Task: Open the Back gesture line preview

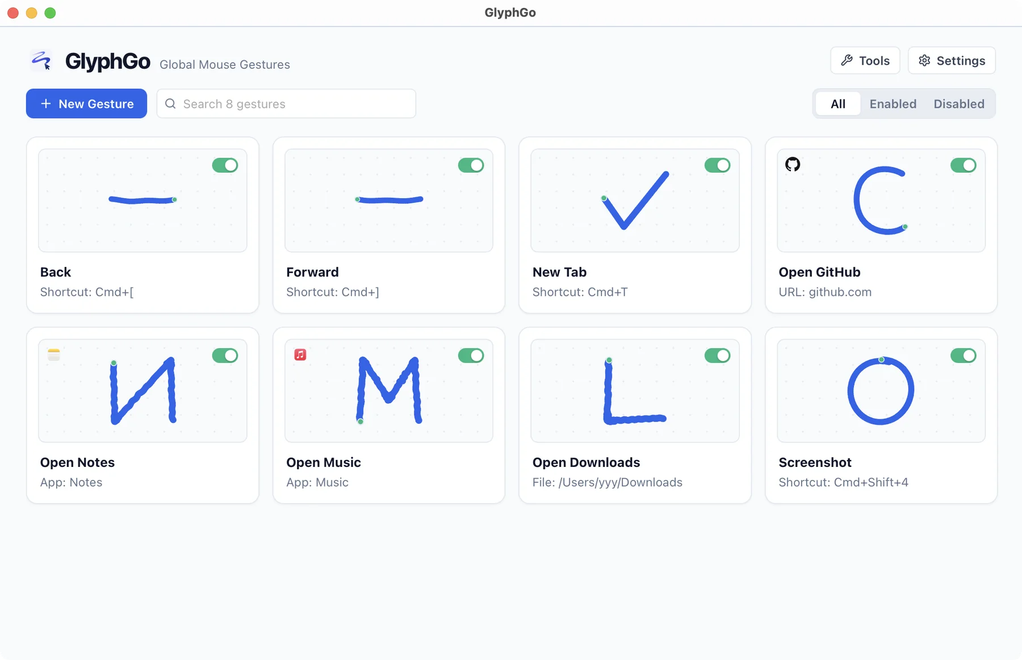Action: [143, 200]
